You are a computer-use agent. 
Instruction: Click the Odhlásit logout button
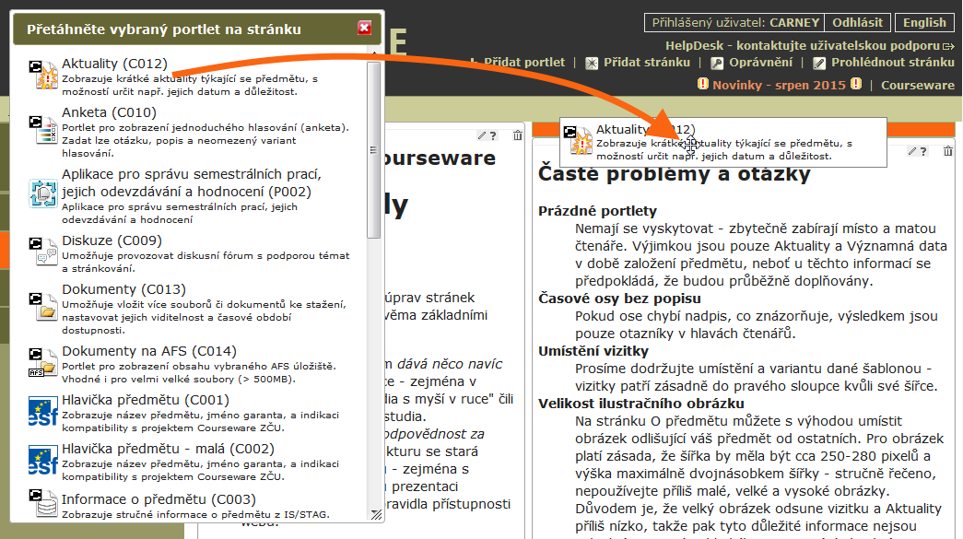[857, 23]
